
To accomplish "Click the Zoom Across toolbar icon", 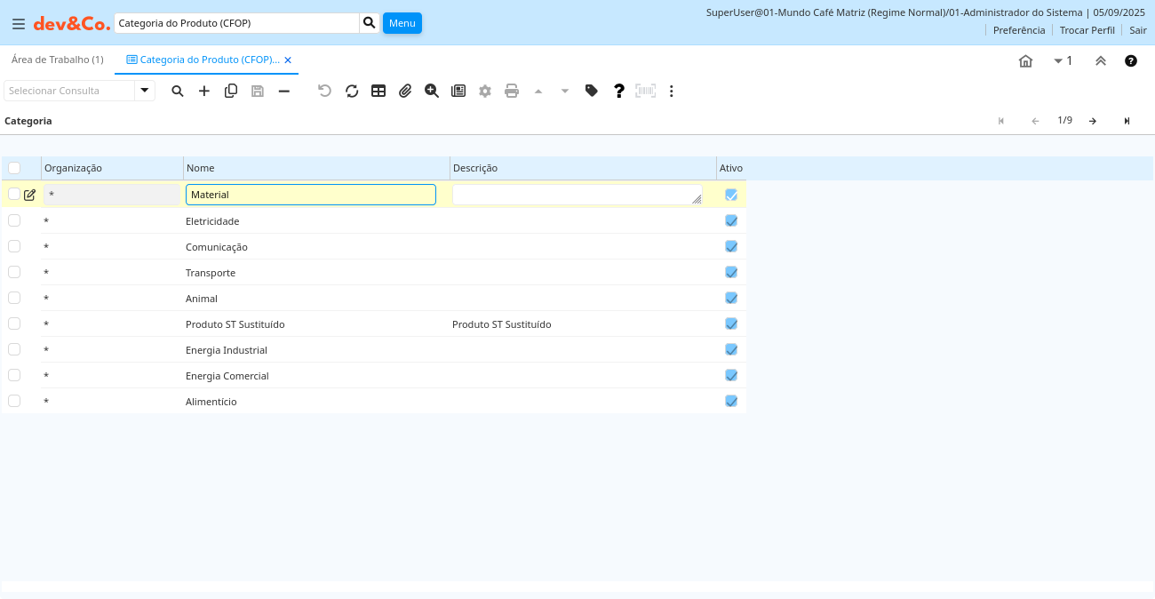I will coord(432,91).
